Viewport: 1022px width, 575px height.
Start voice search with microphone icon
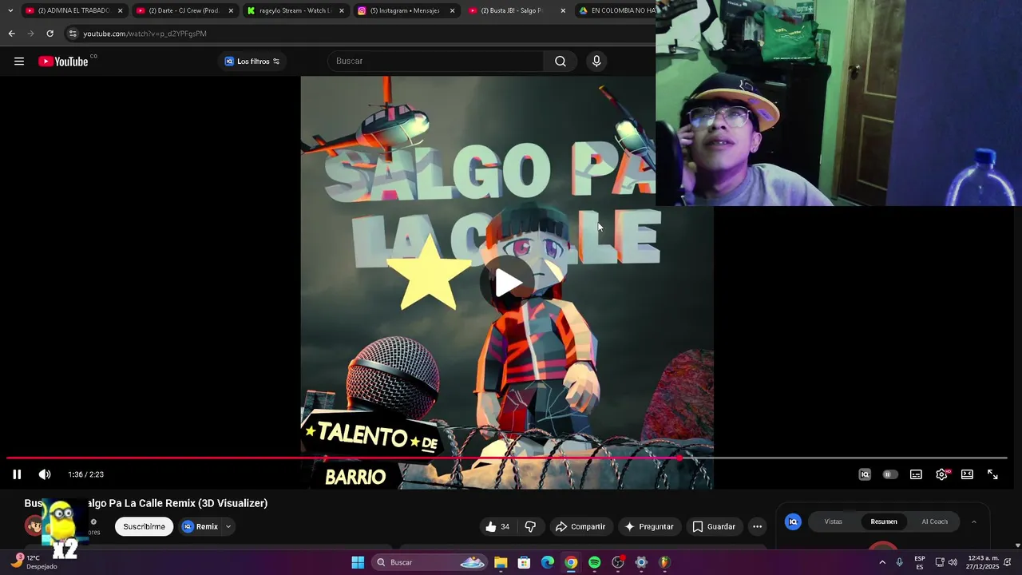coord(596,61)
